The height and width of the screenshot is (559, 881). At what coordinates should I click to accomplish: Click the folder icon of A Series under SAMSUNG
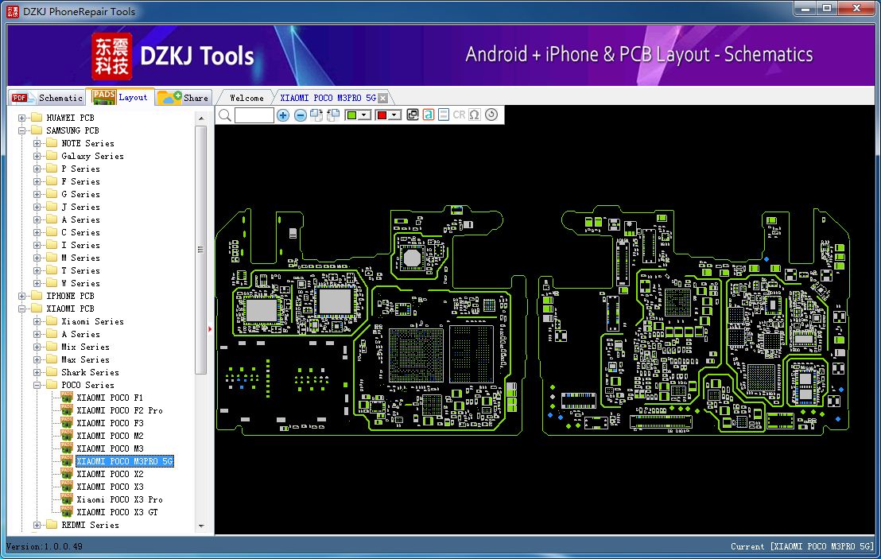click(x=52, y=219)
